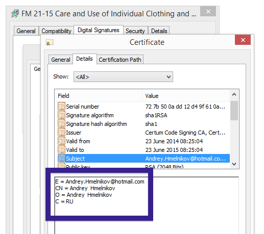Expand the Show filter dropdown arrow

169,77
